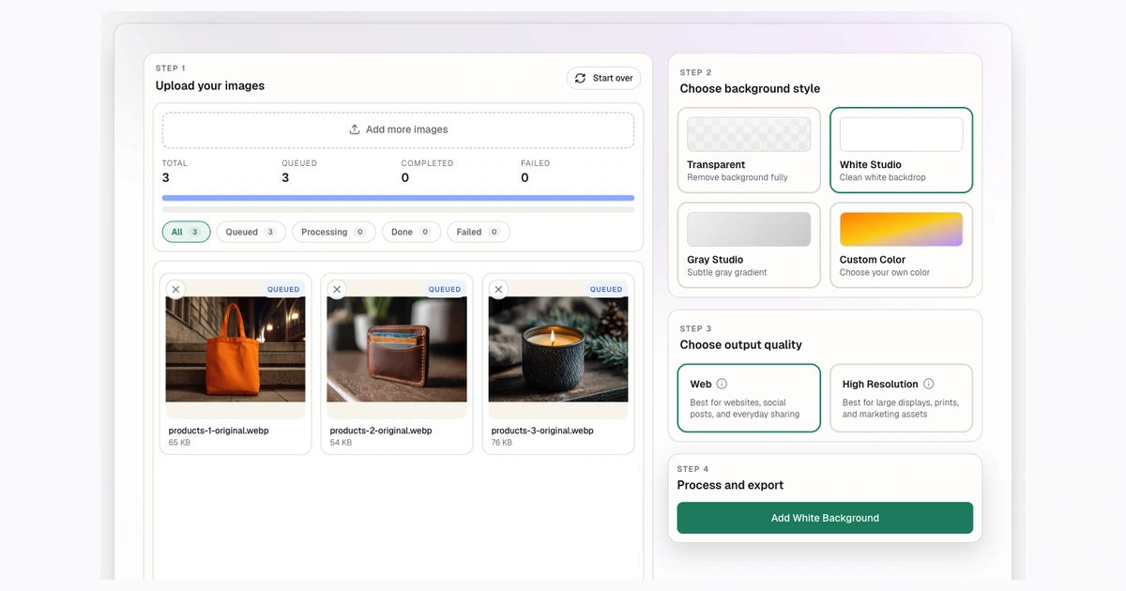
Task: Click the QUEUED badge on tote bag card
Action: click(x=283, y=289)
